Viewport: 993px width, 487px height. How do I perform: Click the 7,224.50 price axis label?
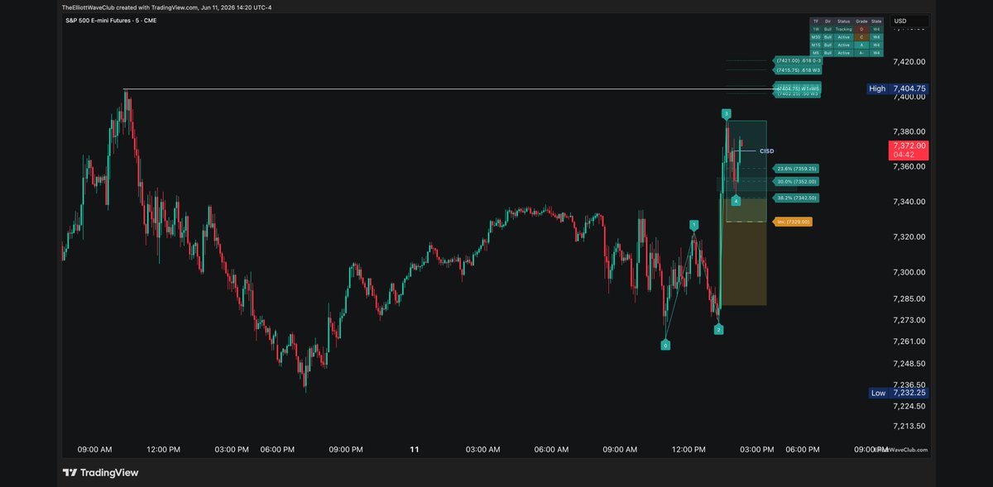pyautogui.click(x=909, y=406)
